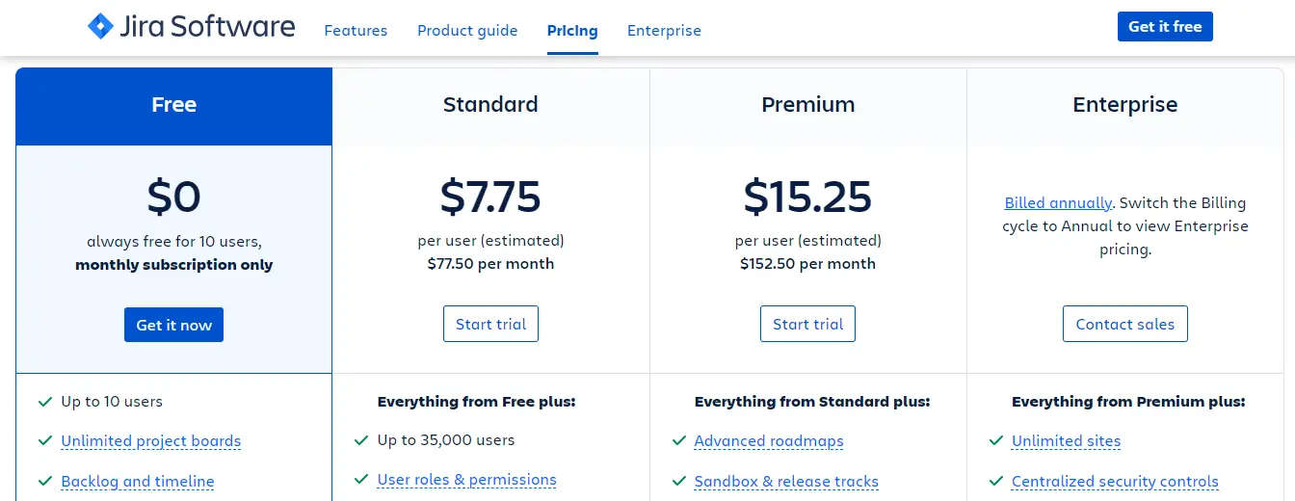
Task: Select the Free plan header
Action: point(173,105)
